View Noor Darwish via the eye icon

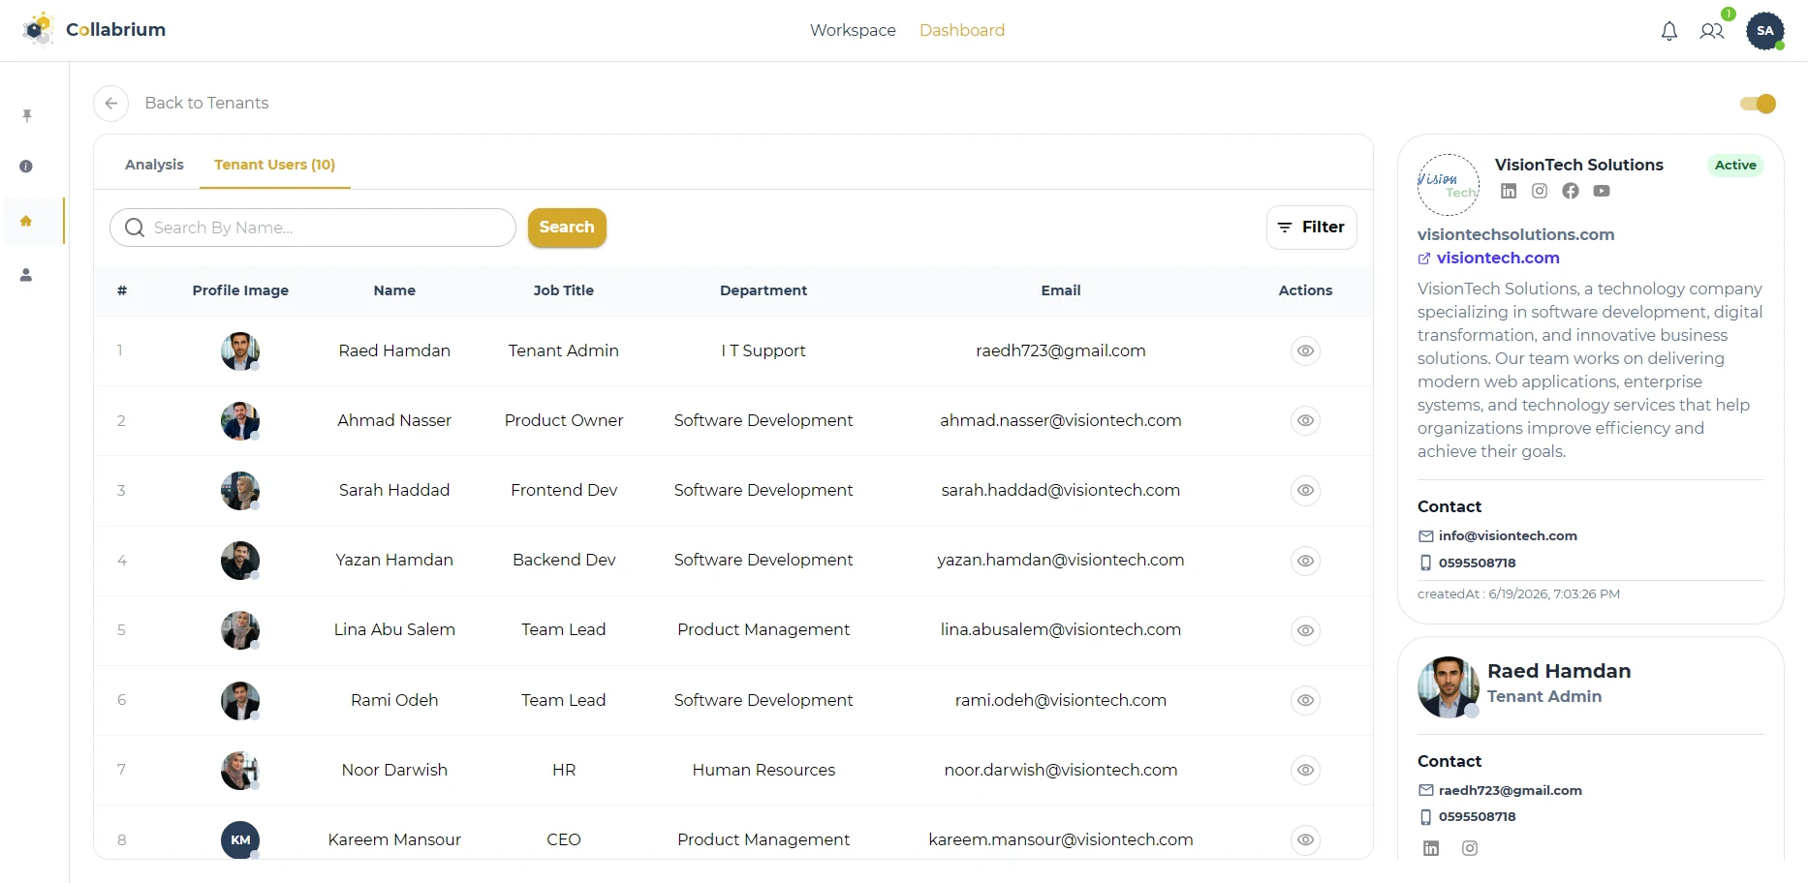pyautogui.click(x=1306, y=770)
